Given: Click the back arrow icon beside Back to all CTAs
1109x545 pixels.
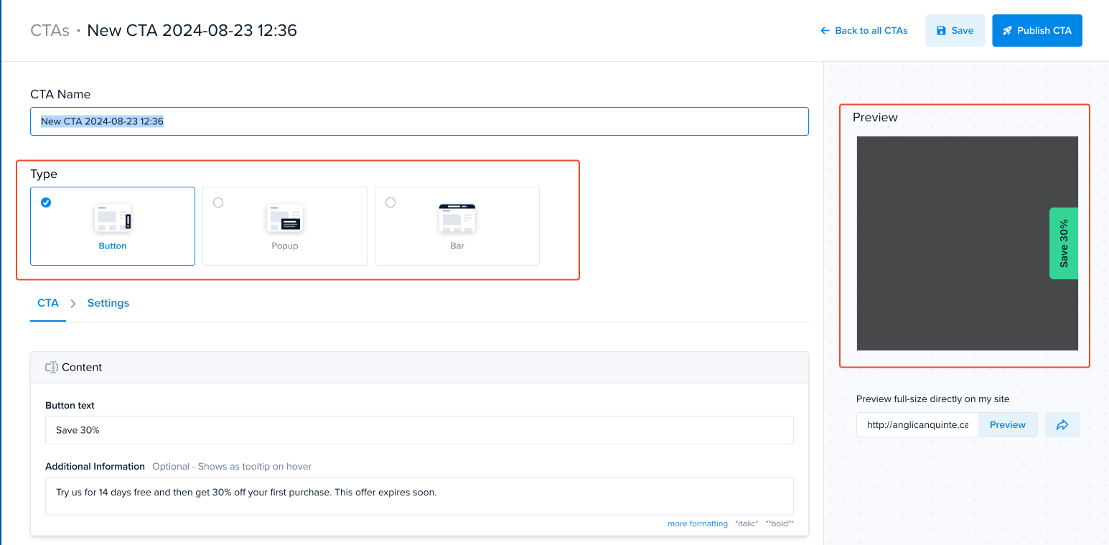Looking at the screenshot, I should point(825,31).
